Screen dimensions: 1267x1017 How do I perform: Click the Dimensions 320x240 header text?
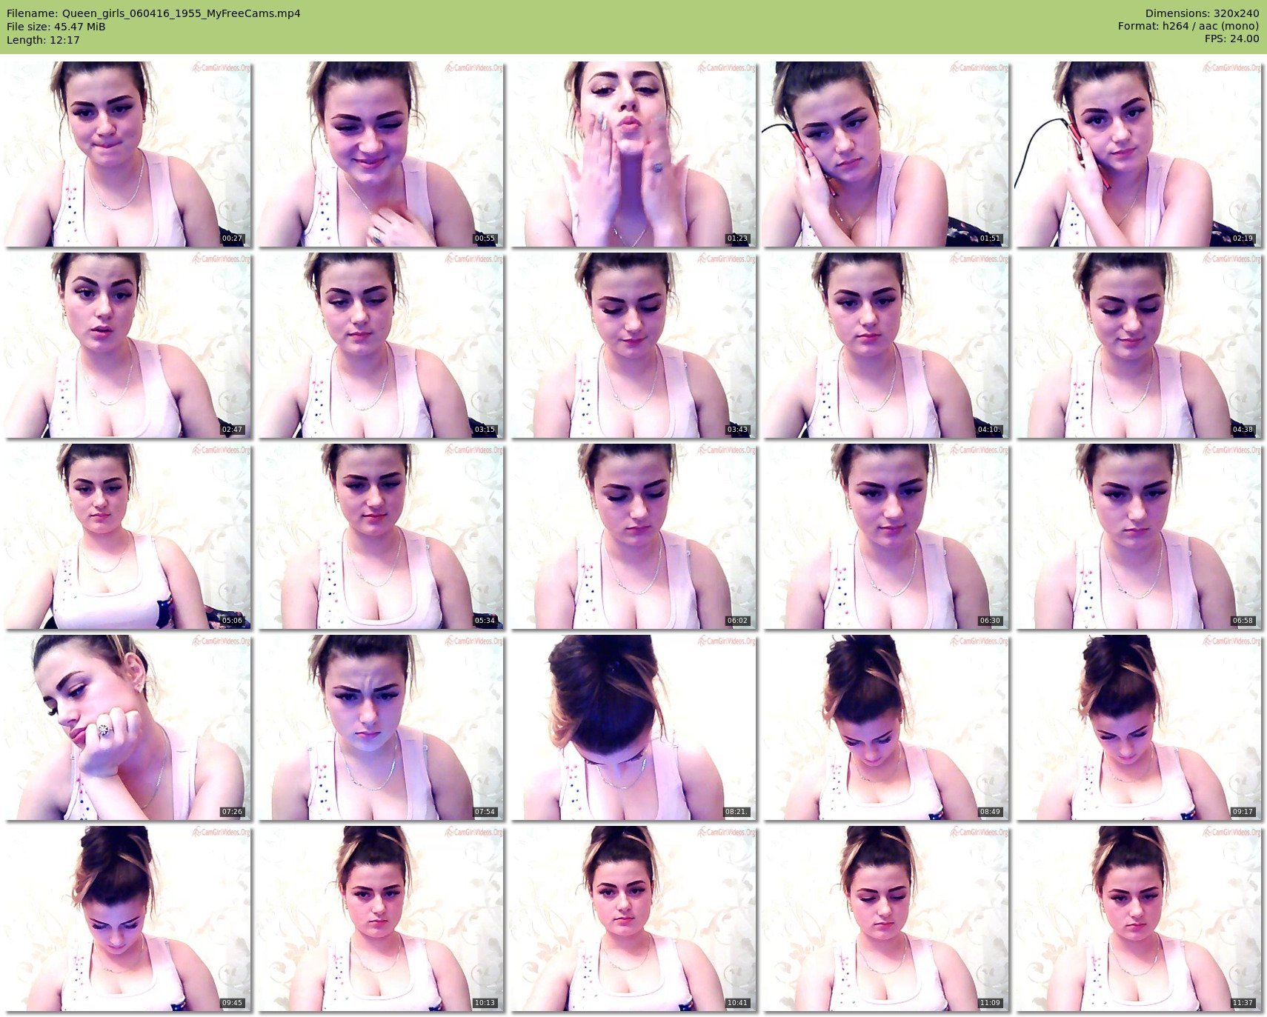[x=1202, y=13]
